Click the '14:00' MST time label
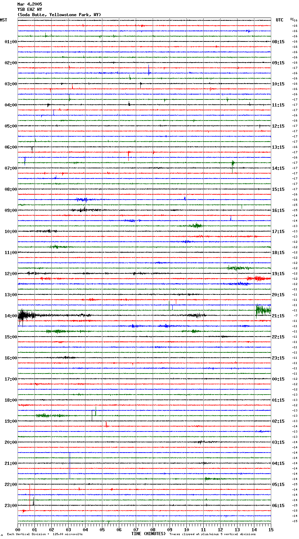Viewport: 299px width, 539px height. click(11, 316)
